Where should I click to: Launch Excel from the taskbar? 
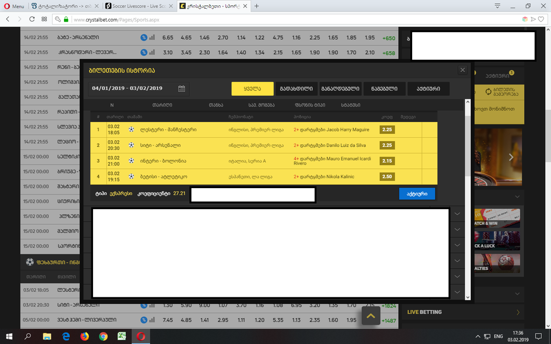pyautogui.click(x=122, y=336)
